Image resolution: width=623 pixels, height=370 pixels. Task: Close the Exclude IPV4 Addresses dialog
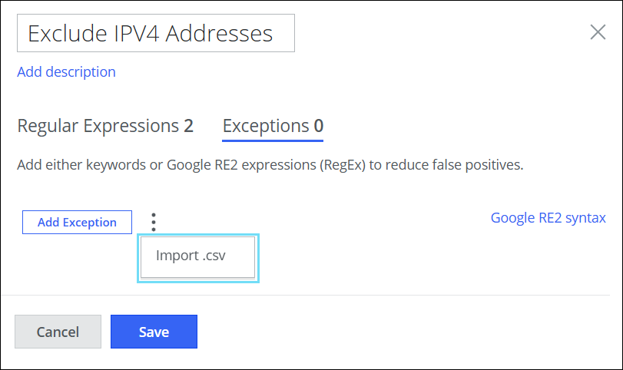(597, 32)
